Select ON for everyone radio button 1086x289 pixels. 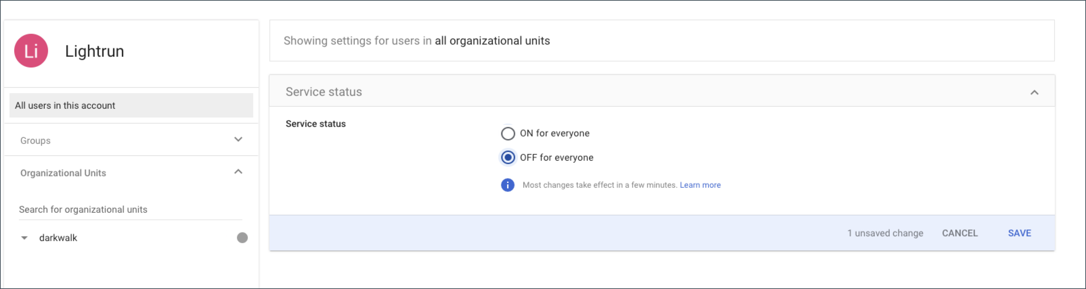coord(508,133)
